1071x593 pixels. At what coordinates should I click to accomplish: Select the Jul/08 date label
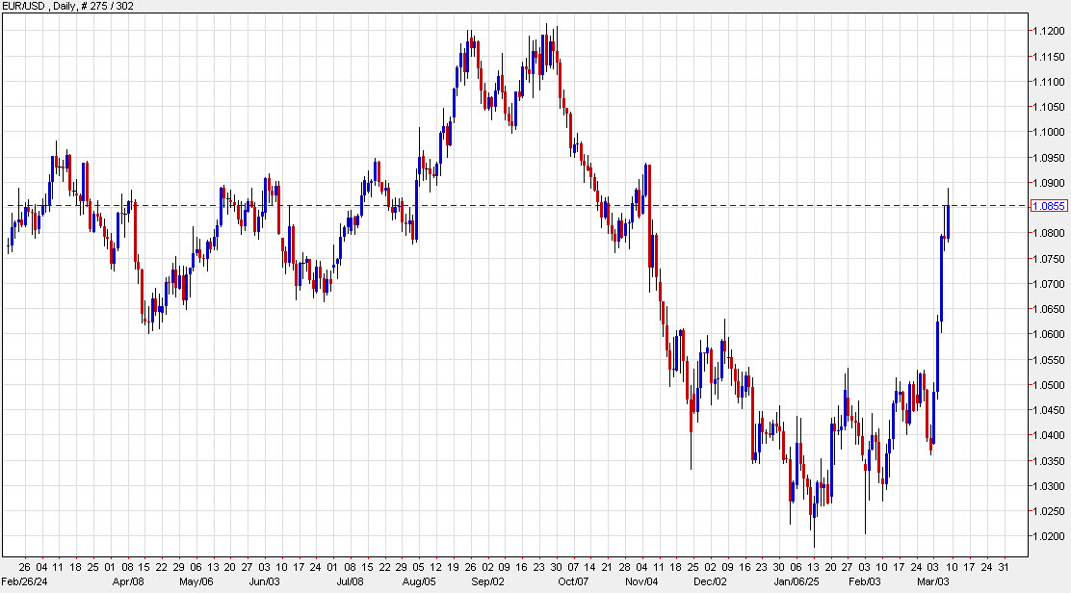pos(350,582)
